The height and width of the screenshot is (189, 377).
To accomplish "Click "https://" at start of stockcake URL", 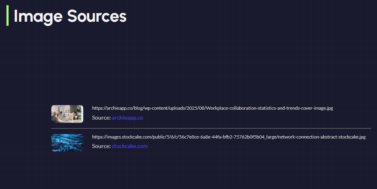I will 98,137.
